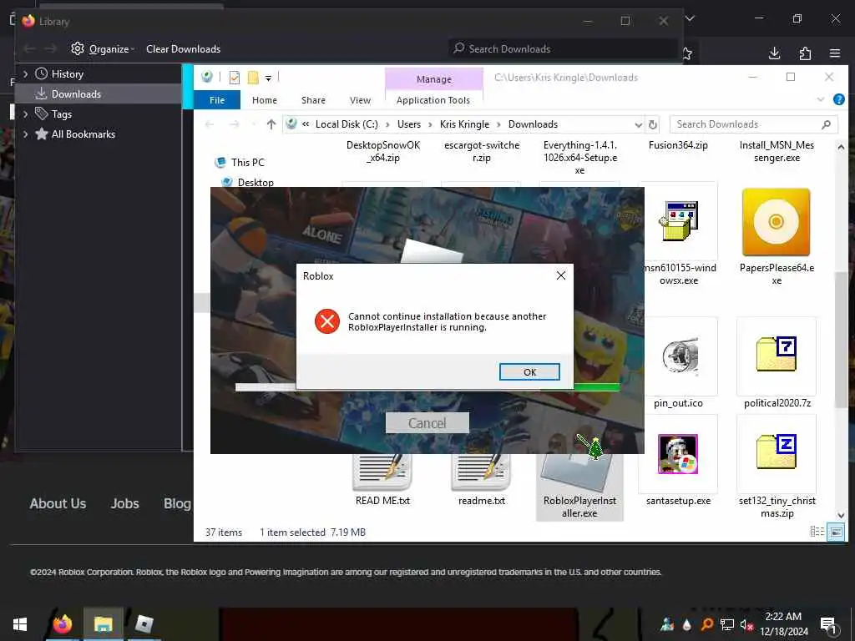Select the PapersPlease64.exe disc icon

[x=776, y=222]
